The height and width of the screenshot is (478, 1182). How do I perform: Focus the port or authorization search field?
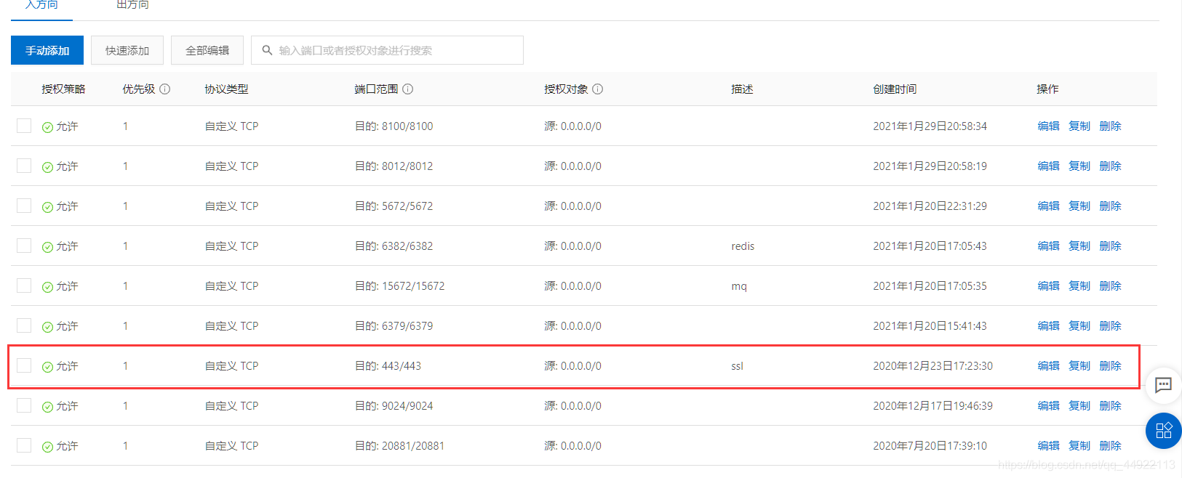pyautogui.click(x=387, y=50)
